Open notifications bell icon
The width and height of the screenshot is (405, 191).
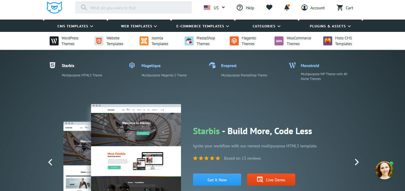(287, 8)
